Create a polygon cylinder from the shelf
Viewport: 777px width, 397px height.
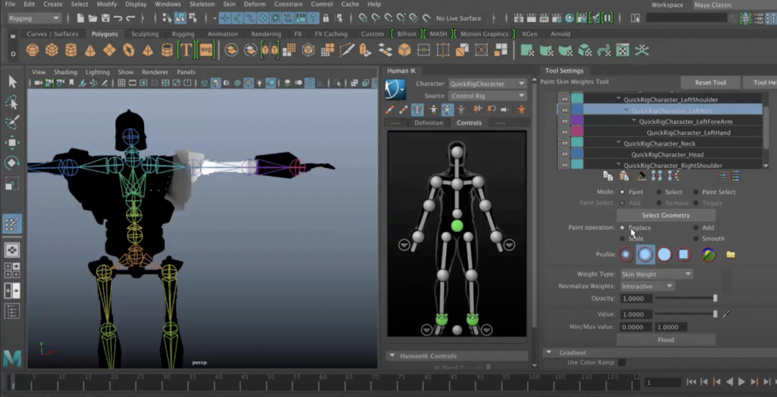71,50
